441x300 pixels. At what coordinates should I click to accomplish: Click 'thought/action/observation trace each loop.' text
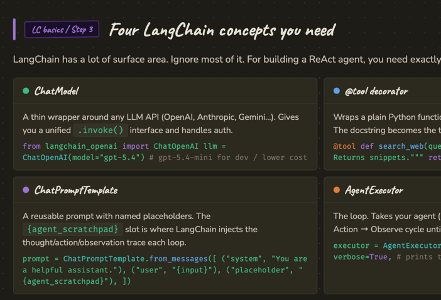(x=104, y=242)
